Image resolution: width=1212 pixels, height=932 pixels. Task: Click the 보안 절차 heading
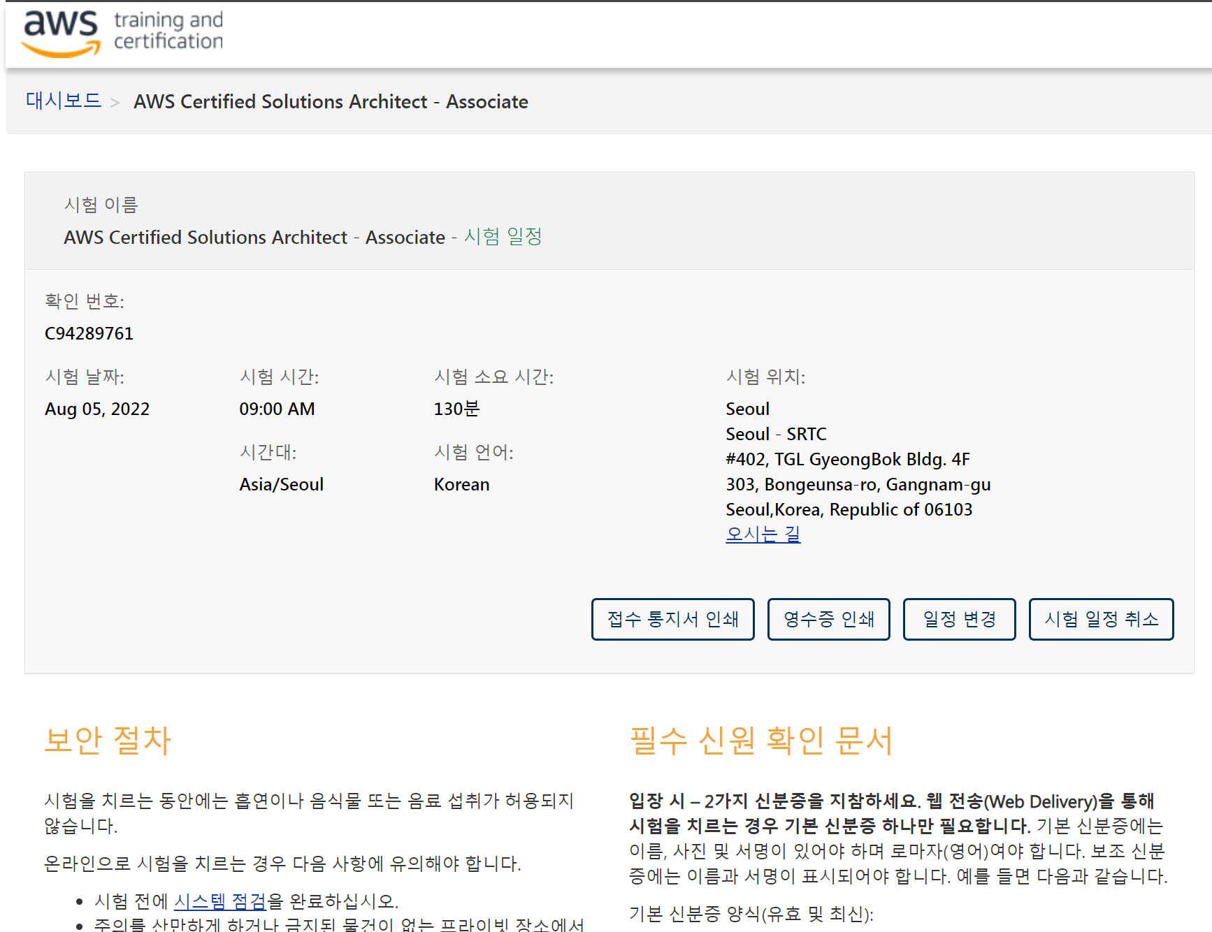108,740
